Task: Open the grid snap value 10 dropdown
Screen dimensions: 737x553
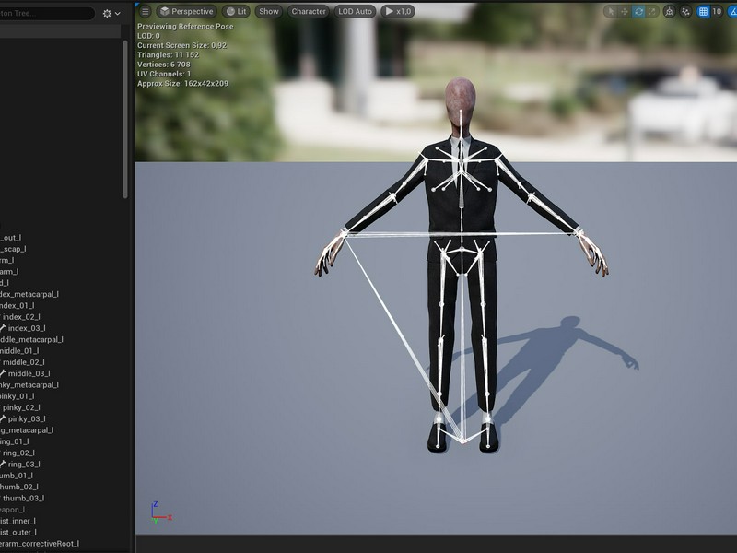Action: [x=717, y=12]
